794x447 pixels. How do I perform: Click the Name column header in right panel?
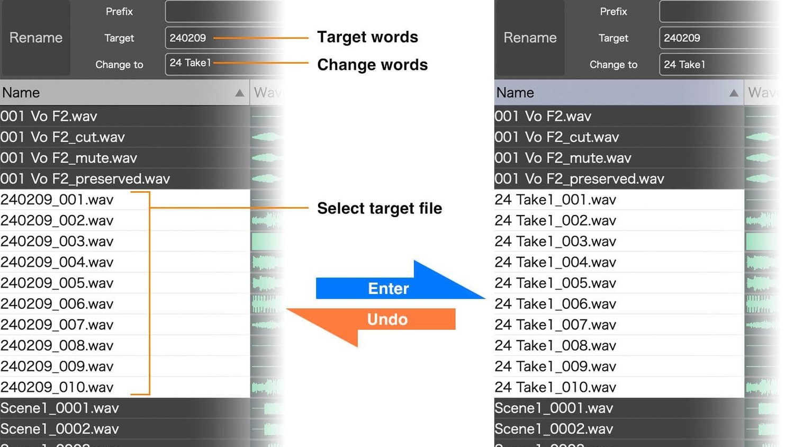click(x=515, y=92)
